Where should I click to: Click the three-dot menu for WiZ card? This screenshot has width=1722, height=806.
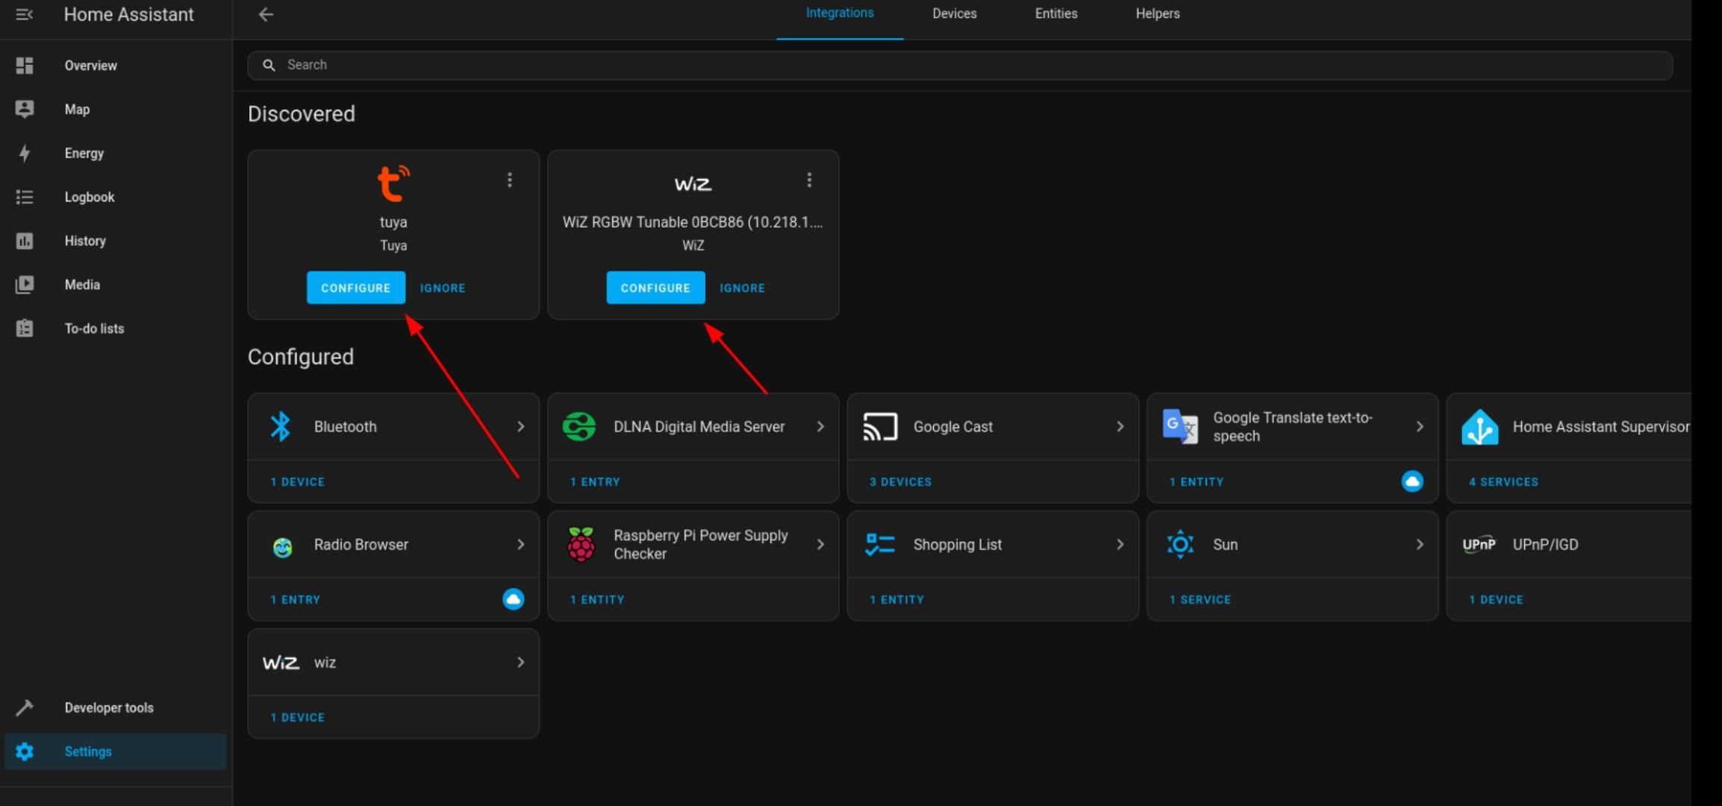pyautogui.click(x=809, y=180)
